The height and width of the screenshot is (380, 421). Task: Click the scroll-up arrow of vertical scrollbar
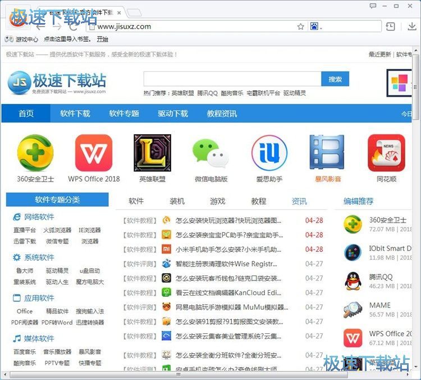point(416,50)
